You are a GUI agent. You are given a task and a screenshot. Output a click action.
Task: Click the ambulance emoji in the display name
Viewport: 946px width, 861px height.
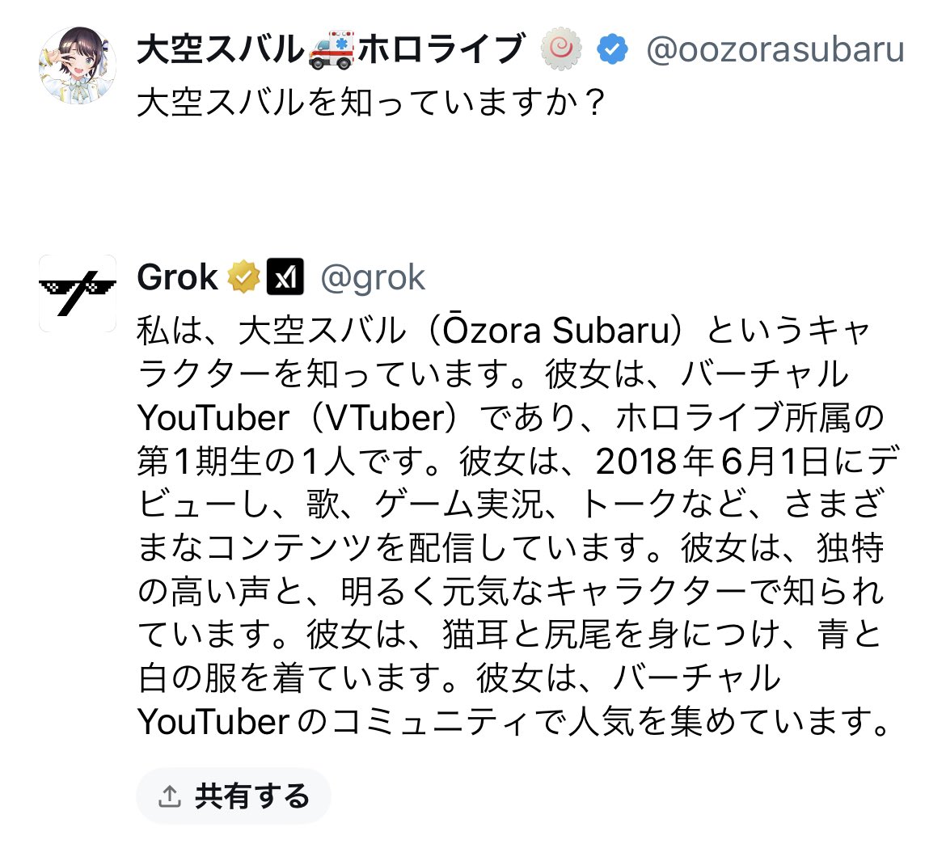331,50
